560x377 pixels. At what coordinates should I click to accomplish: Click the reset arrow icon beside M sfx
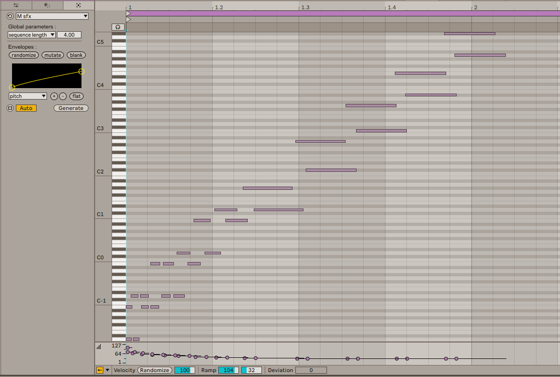(x=10, y=16)
